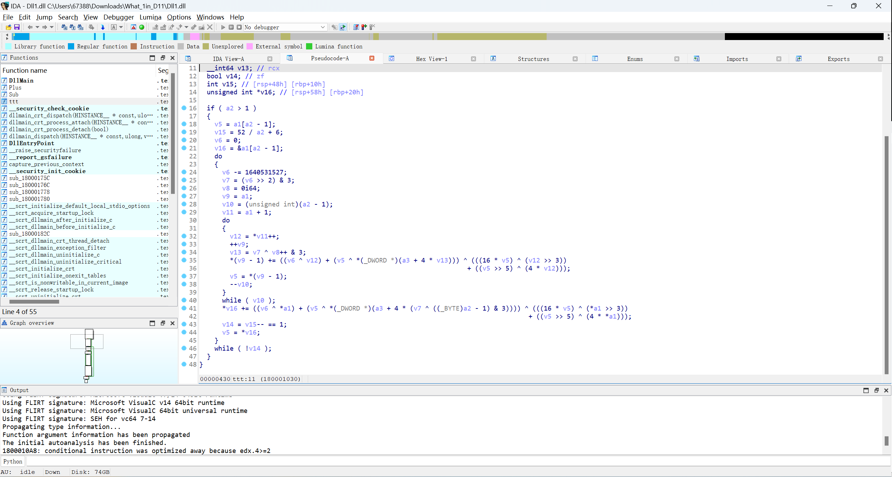Screen dimensions: 892x477
Task: Click the Function name column header
Action: 78,70
